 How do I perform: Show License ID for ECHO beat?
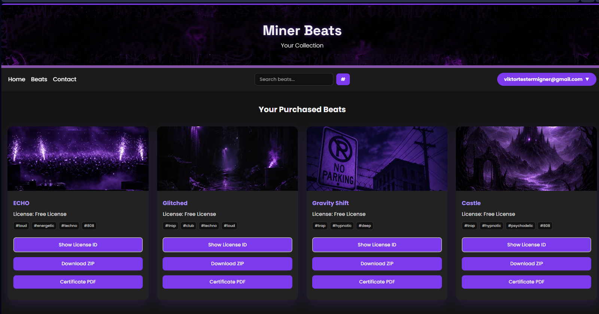78,245
